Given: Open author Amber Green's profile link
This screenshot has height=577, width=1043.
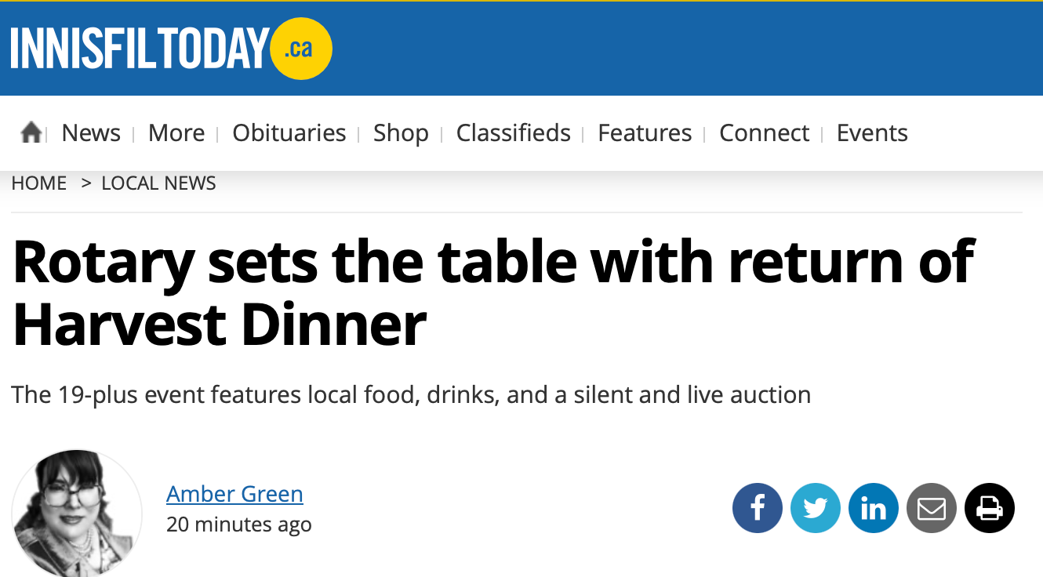Looking at the screenshot, I should point(234,494).
